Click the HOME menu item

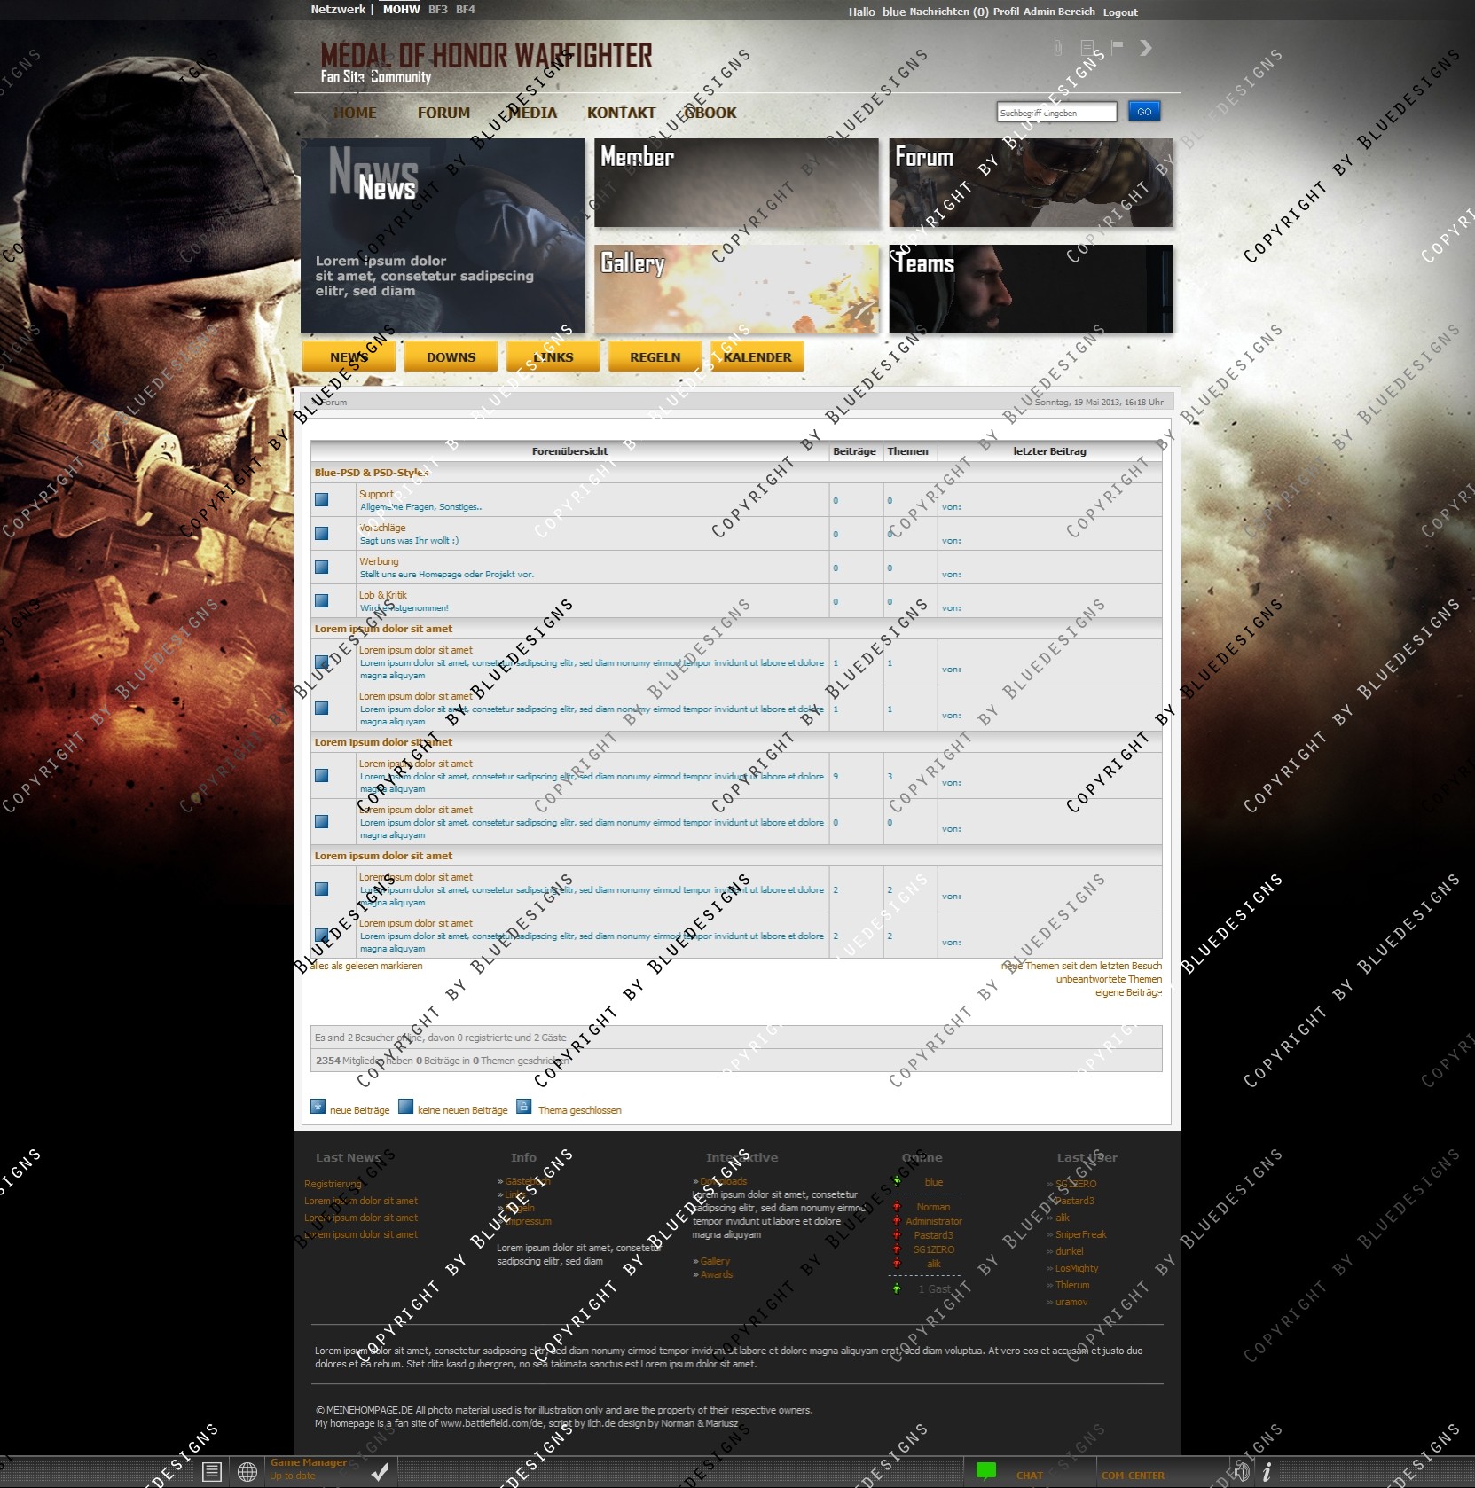coord(355,113)
